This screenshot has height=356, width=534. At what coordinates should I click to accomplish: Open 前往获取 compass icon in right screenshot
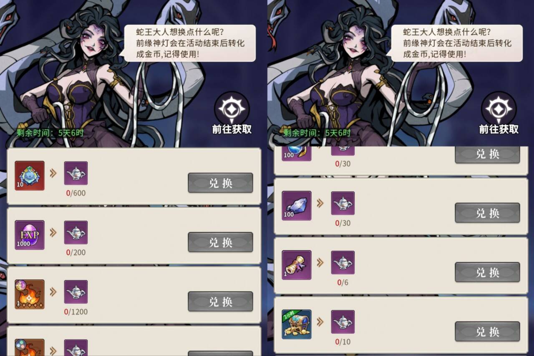click(x=499, y=109)
